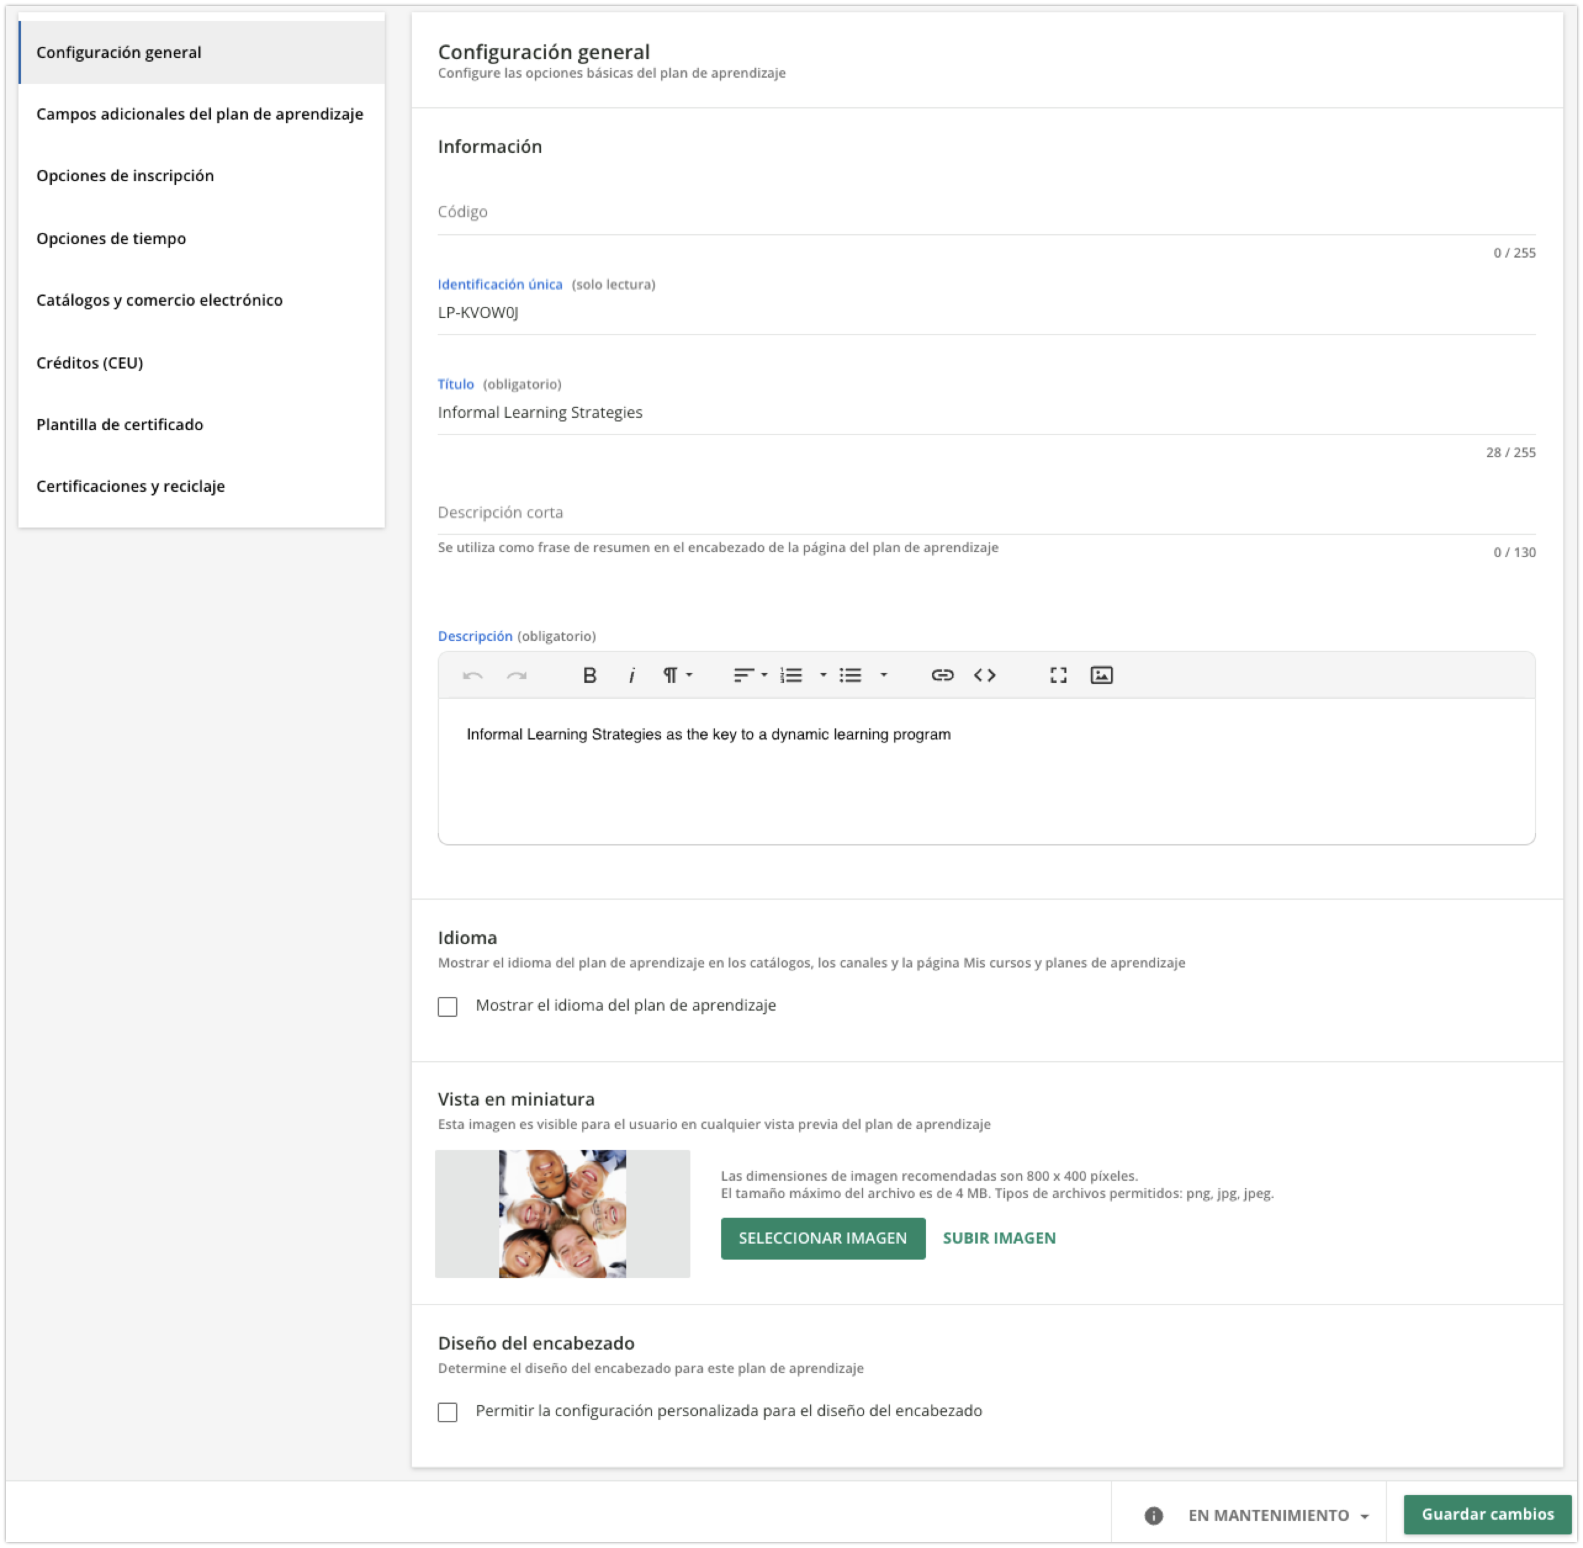Insert a link in the description
Viewport: 1583px width, 1548px height.
[x=942, y=674]
